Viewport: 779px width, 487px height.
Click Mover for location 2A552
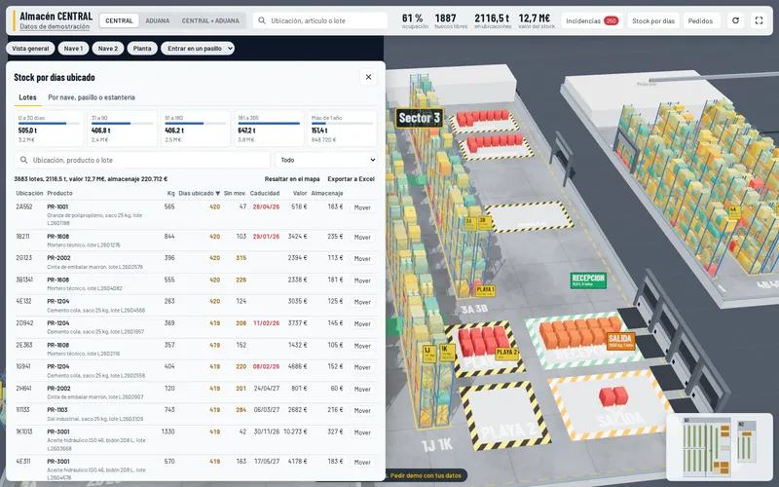[362, 207]
